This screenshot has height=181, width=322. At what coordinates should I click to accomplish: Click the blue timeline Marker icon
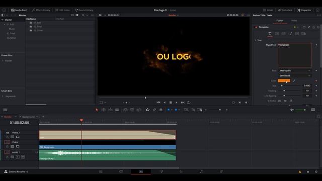point(176,110)
